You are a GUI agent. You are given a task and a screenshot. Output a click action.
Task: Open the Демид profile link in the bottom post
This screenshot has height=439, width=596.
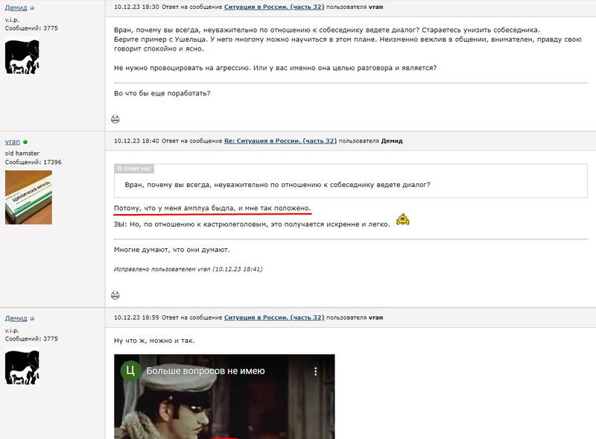click(x=16, y=318)
